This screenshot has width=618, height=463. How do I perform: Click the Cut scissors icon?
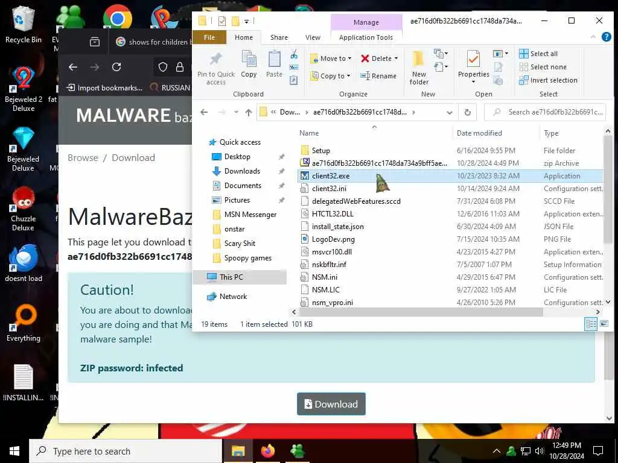[294, 55]
